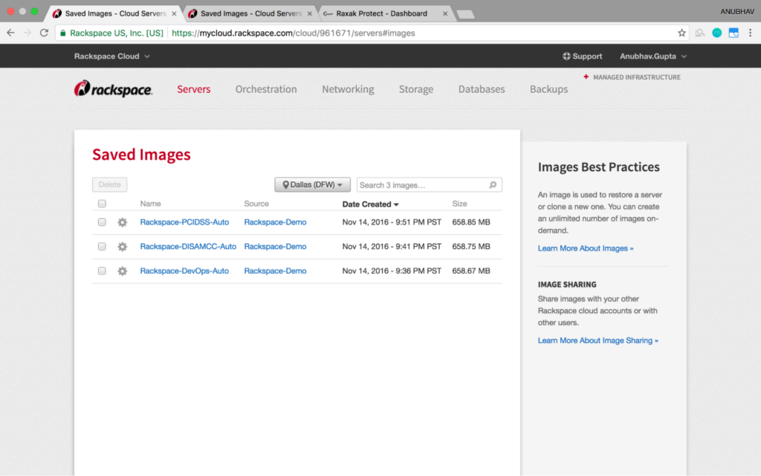
Task: Open Rackspace-Demo source for PCIDSS-Auto row
Action: pos(275,222)
